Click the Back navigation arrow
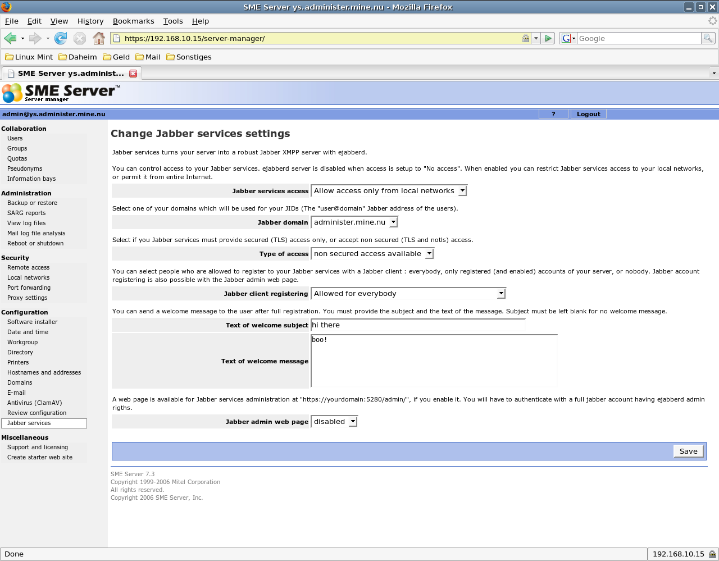719x561 pixels. (x=11, y=38)
